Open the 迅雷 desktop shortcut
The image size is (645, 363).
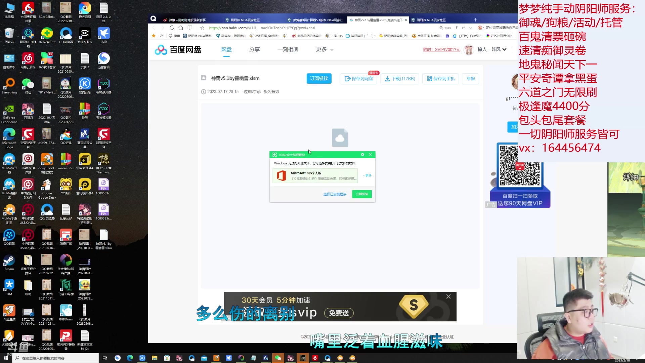103,35
